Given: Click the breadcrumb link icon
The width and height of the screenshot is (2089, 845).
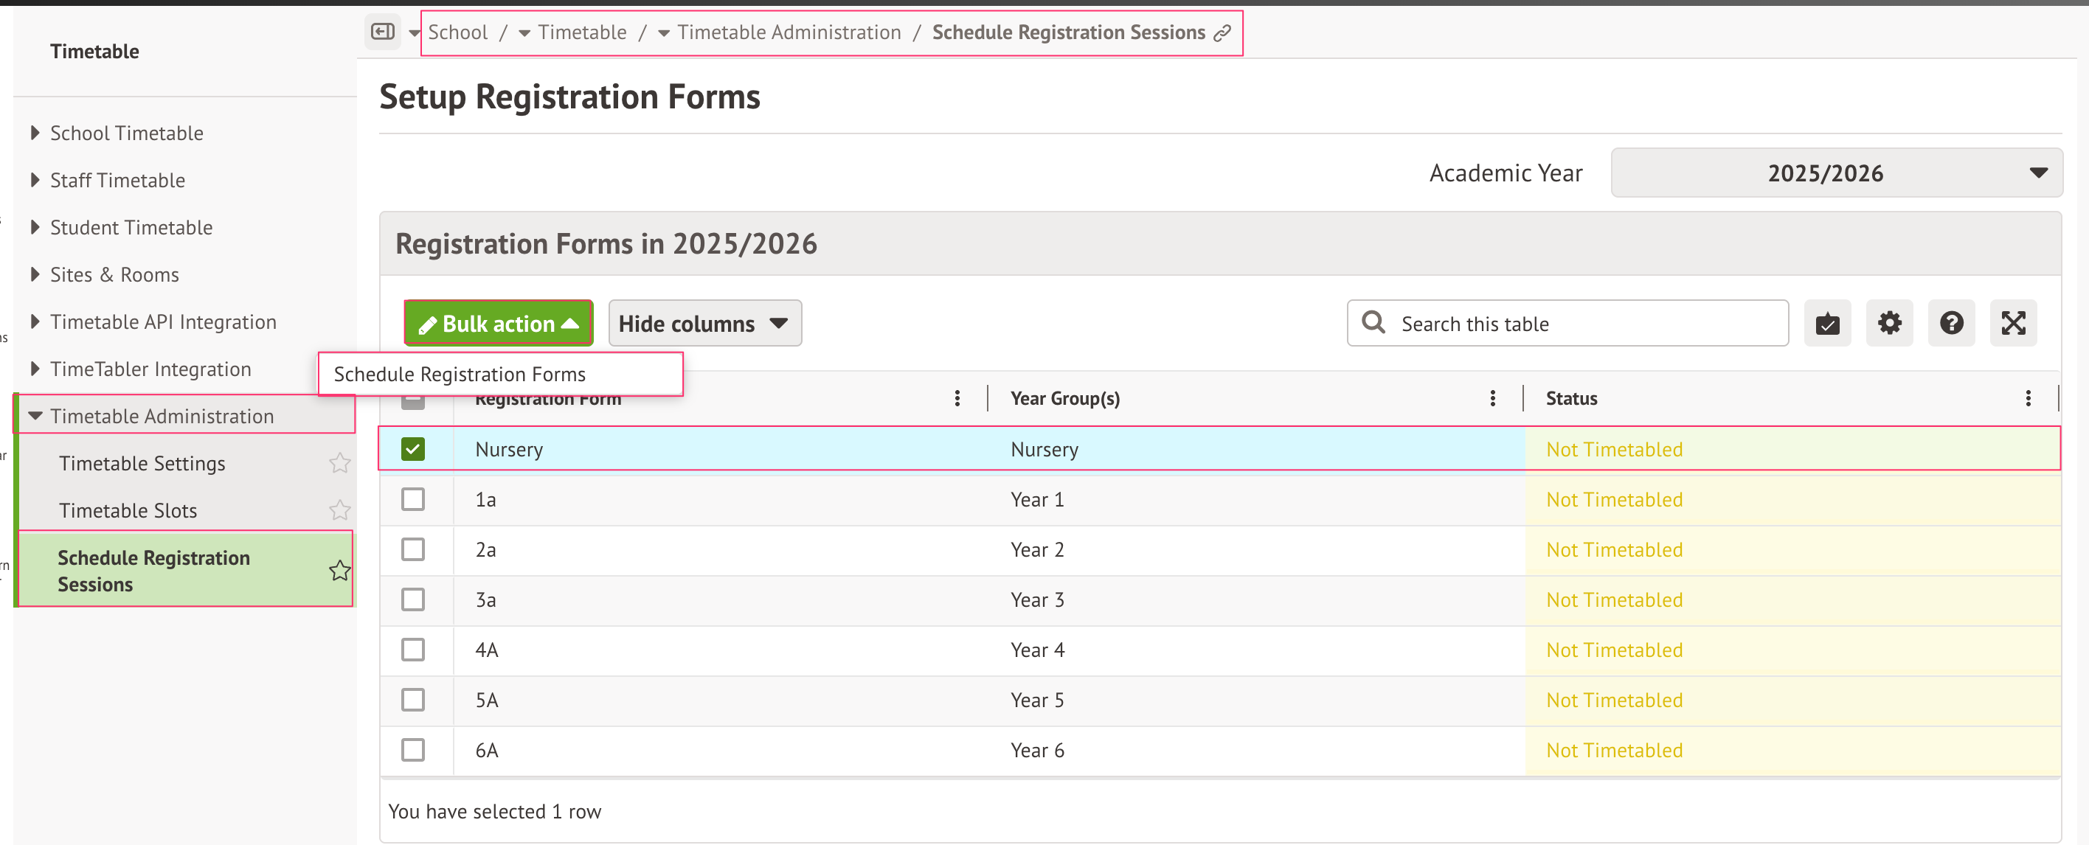Looking at the screenshot, I should pyautogui.click(x=1222, y=33).
